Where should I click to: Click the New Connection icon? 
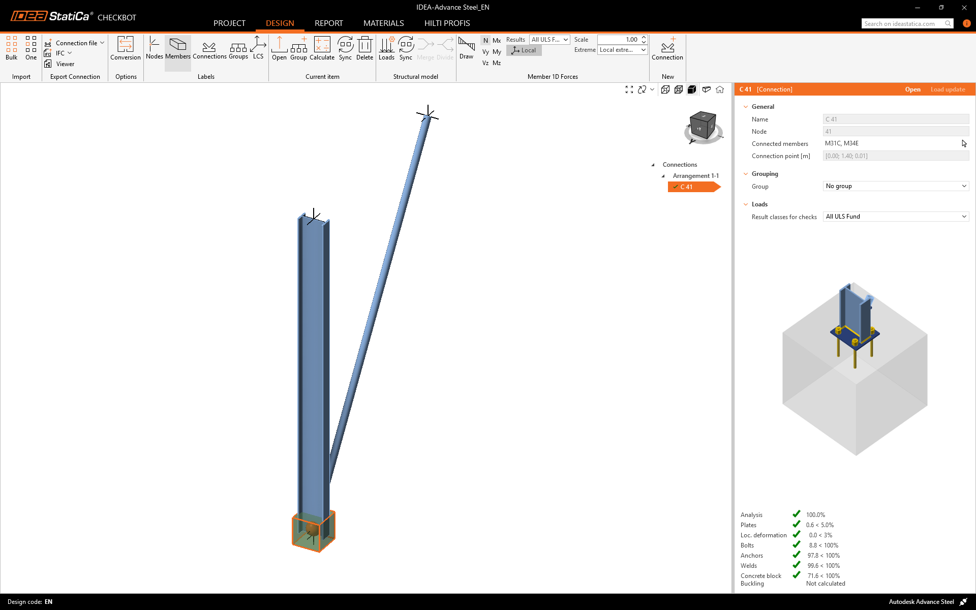pyautogui.click(x=667, y=48)
